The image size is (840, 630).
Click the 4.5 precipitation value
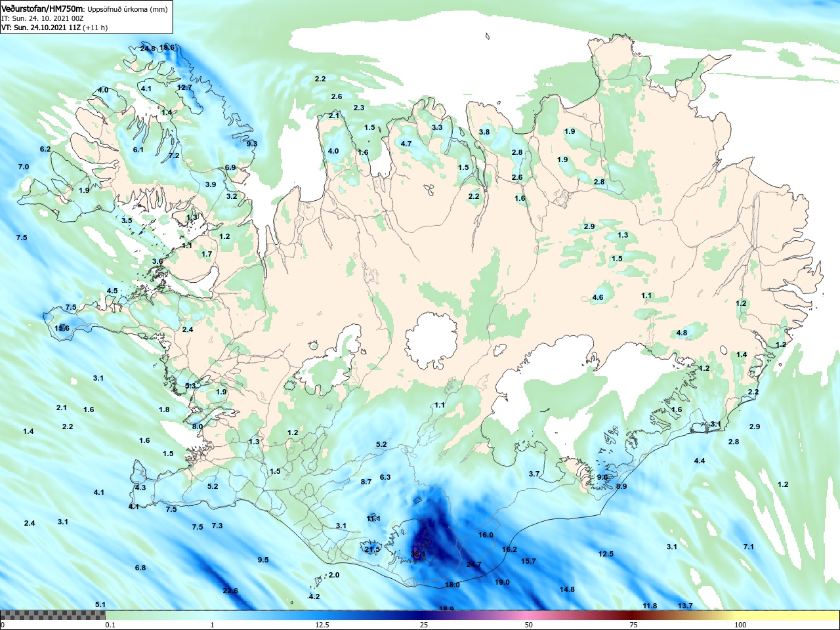point(112,291)
